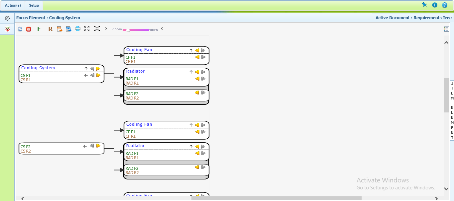Click the yellow right triangle on the Cooling System header
454x201 pixels.
point(98,69)
